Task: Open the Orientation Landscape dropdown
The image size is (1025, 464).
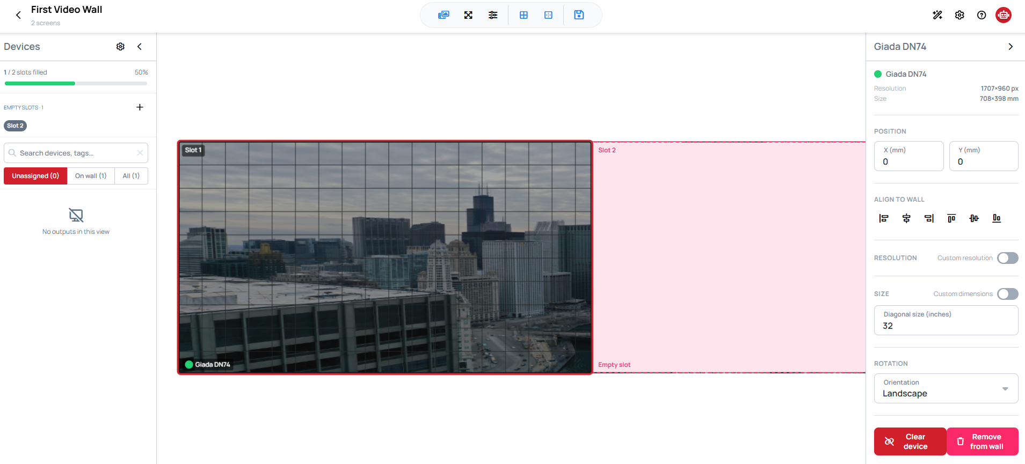Action: click(946, 388)
